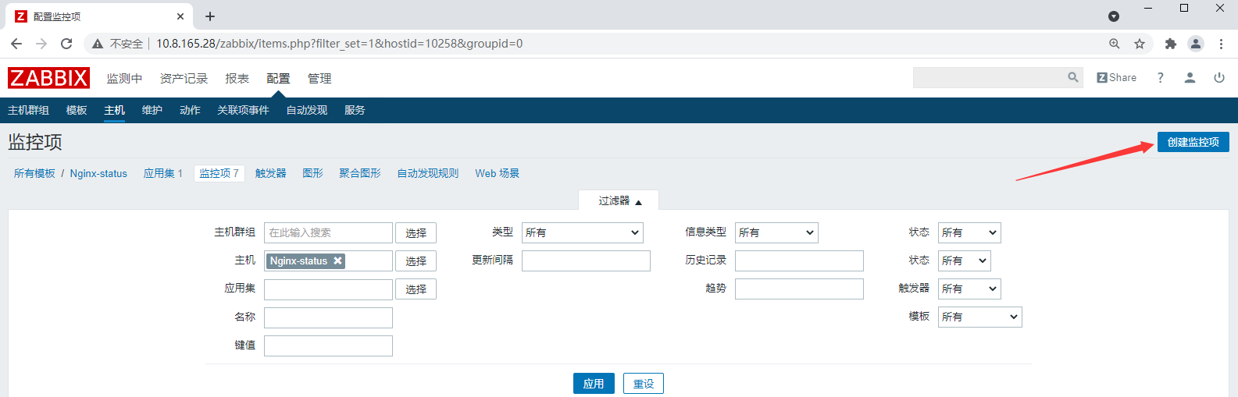The width and height of the screenshot is (1238, 397).
Task: Open the Chrome profile avatar
Action: (x=1196, y=44)
